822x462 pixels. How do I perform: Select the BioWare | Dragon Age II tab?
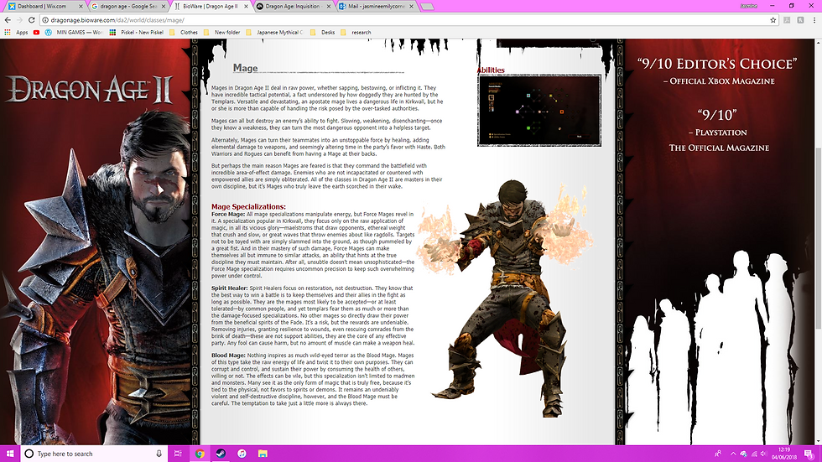pyautogui.click(x=209, y=6)
